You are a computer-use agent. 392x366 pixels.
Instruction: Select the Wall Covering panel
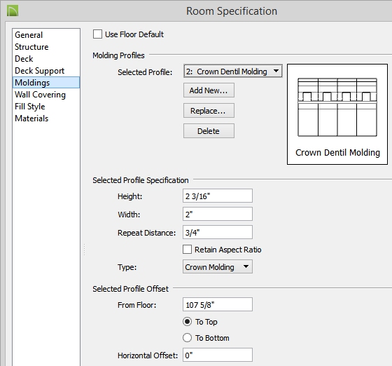(x=40, y=95)
